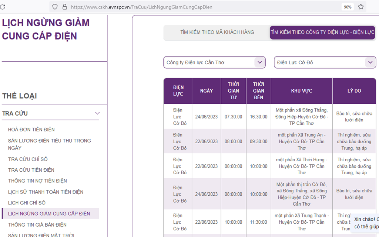Open Hoá đơn tiền điện link

point(31,130)
